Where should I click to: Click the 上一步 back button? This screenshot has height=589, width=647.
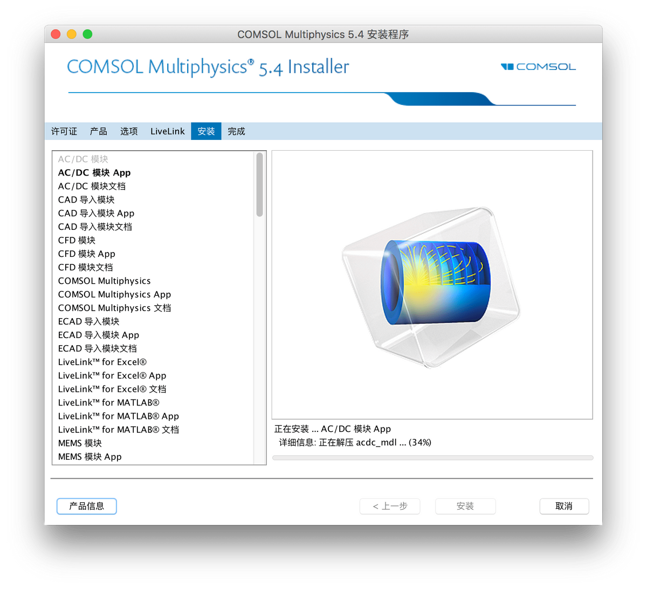pos(390,506)
